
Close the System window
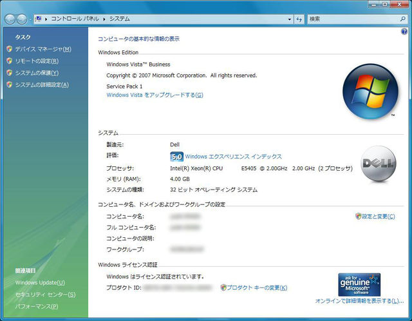tap(399, 4)
